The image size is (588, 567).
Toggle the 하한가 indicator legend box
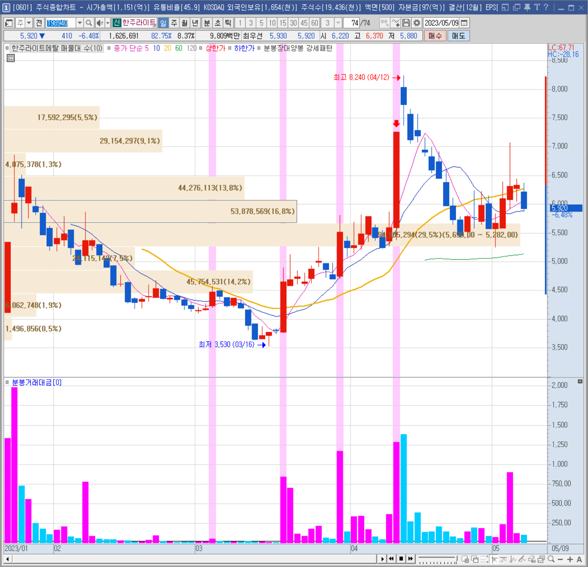point(230,48)
